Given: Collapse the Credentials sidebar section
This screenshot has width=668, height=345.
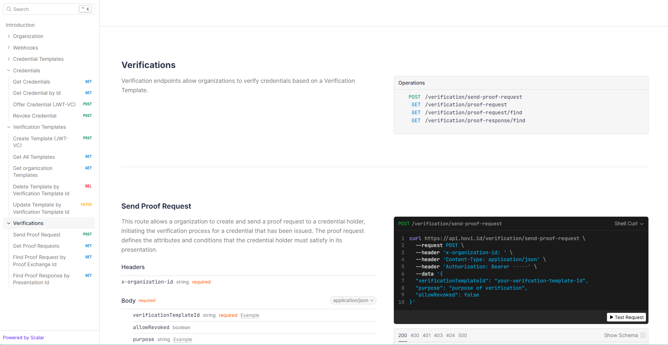Looking at the screenshot, I should click(26, 71).
